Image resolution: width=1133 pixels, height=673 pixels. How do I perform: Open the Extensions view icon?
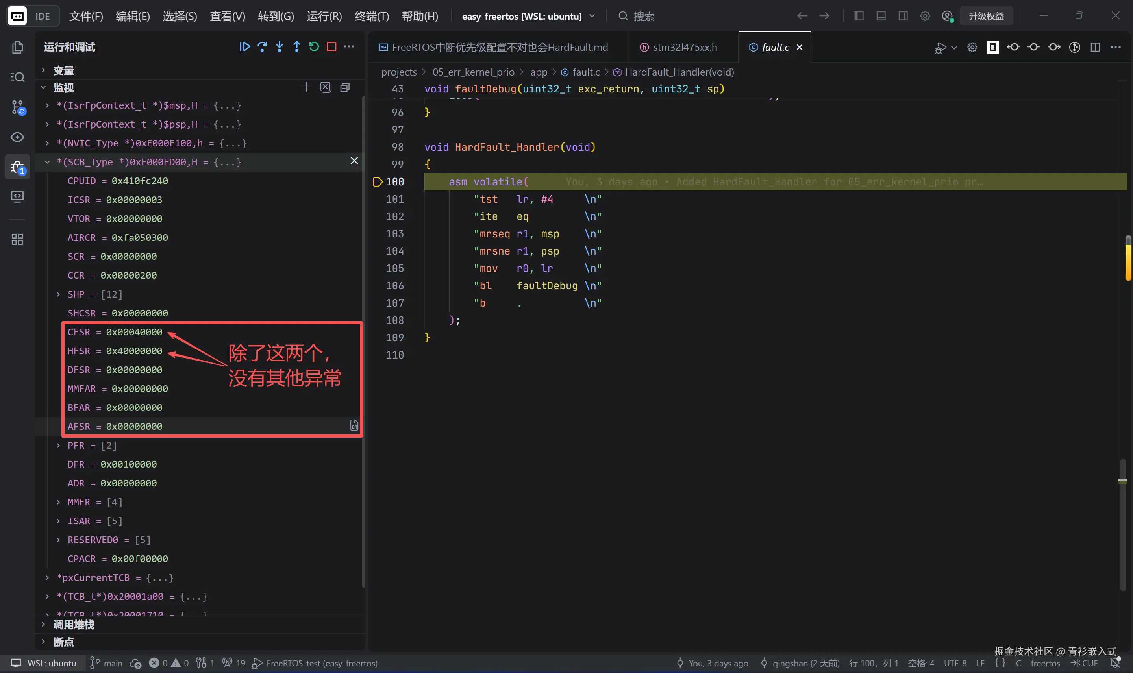pos(17,239)
